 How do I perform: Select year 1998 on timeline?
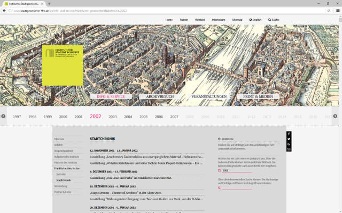[x=32, y=117]
